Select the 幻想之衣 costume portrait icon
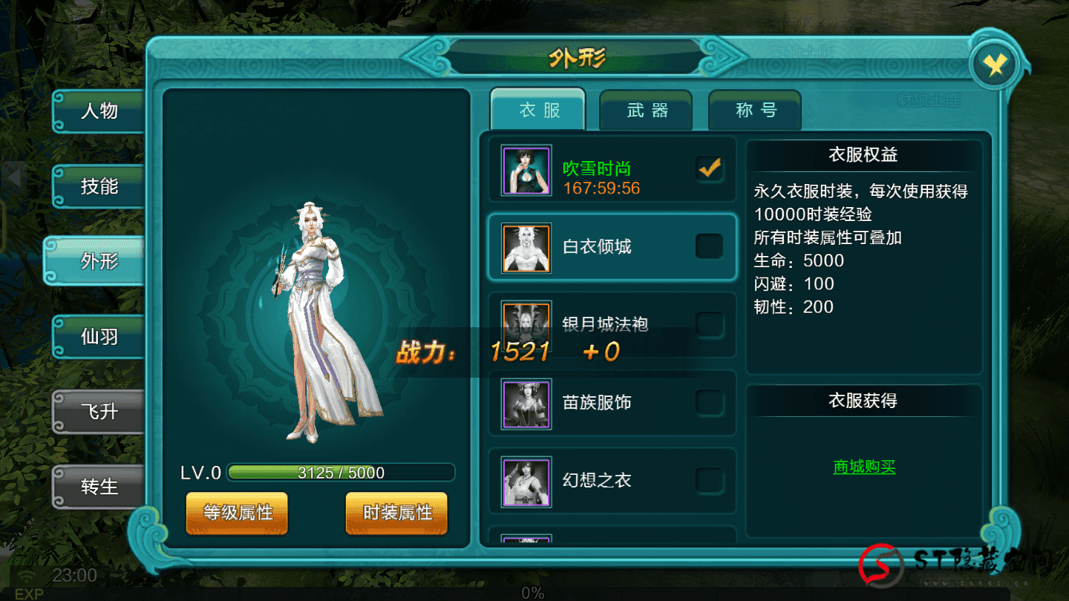The height and width of the screenshot is (601, 1069). 526,481
